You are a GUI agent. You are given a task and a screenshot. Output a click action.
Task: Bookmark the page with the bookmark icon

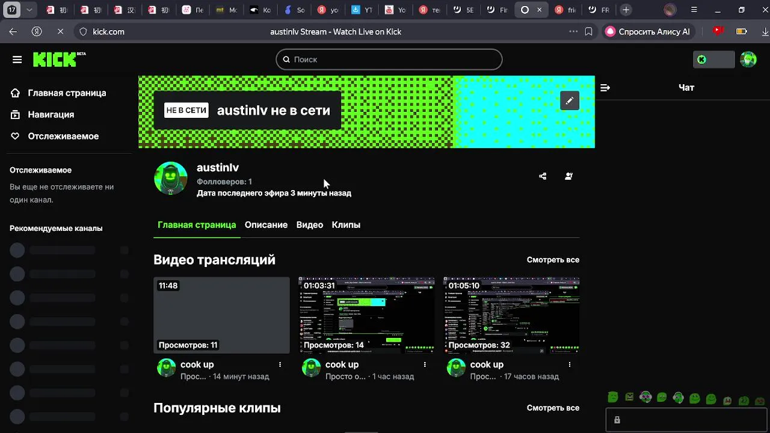point(589,32)
